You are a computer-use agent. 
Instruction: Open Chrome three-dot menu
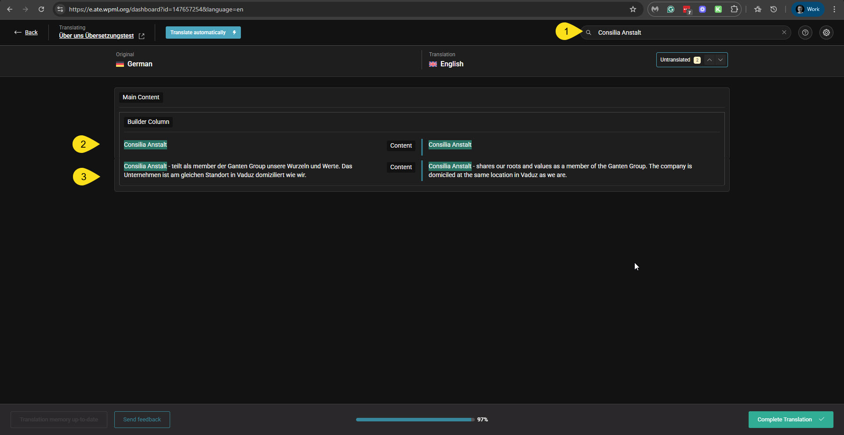[x=834, y=9]
